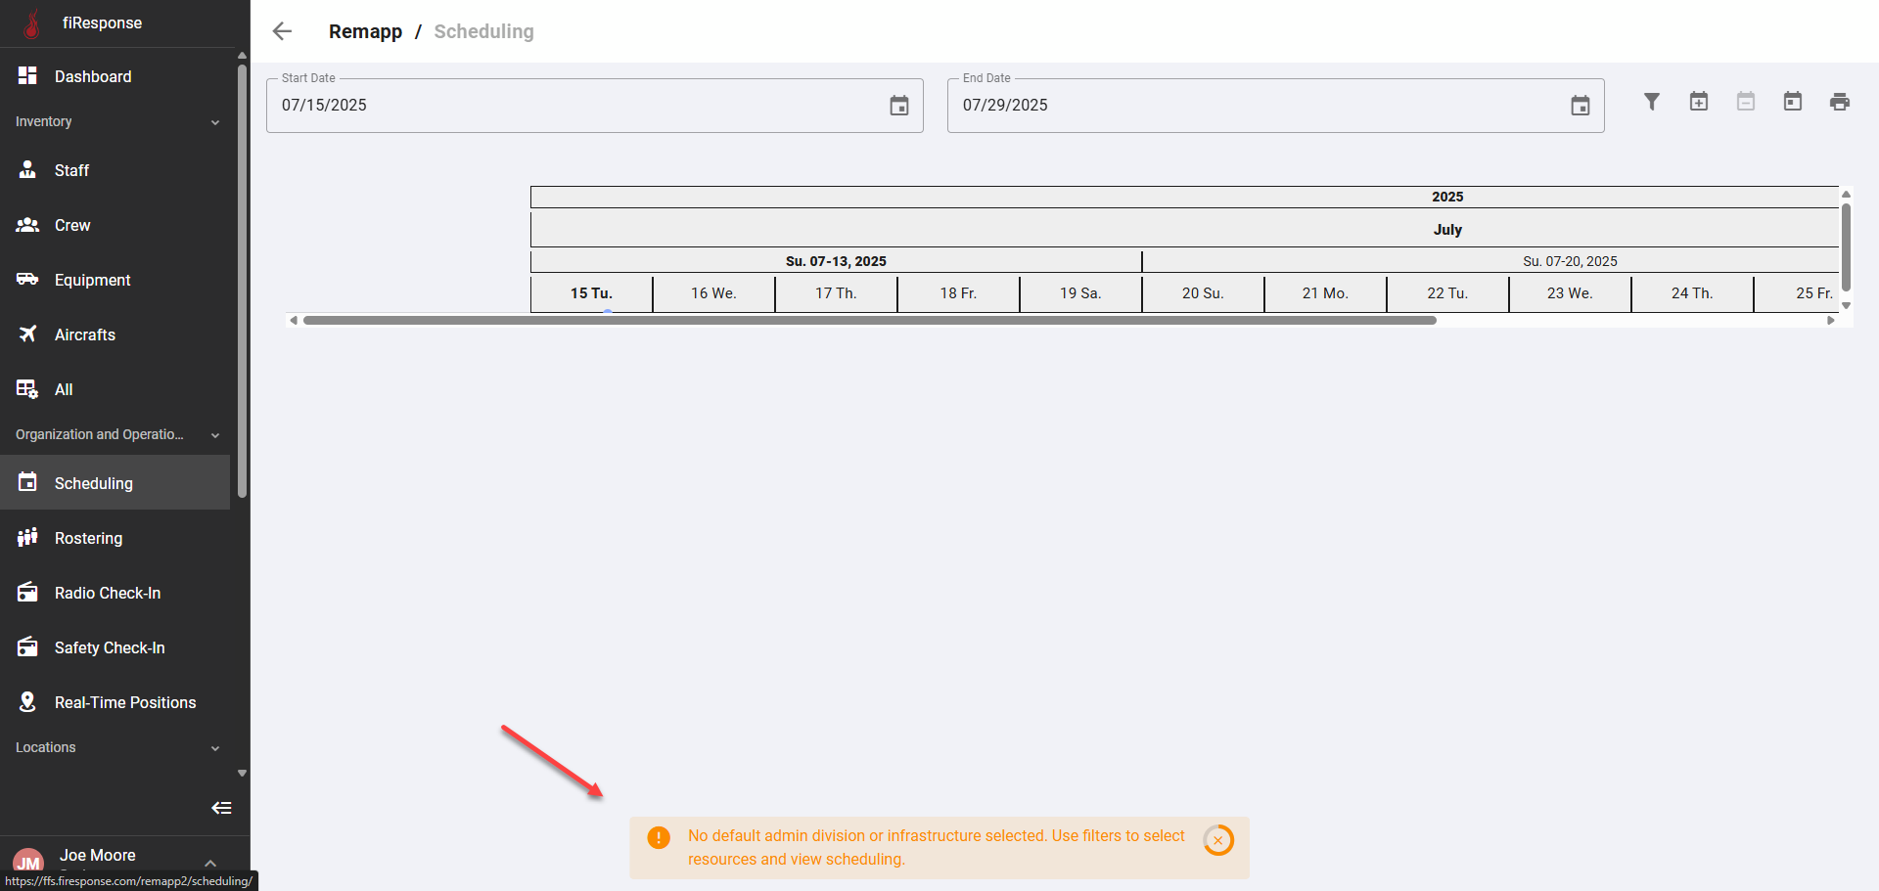The height and width of the screenshot is (891, 1879).
Task: Open the Dashboard page
Action: coord(93,76)
